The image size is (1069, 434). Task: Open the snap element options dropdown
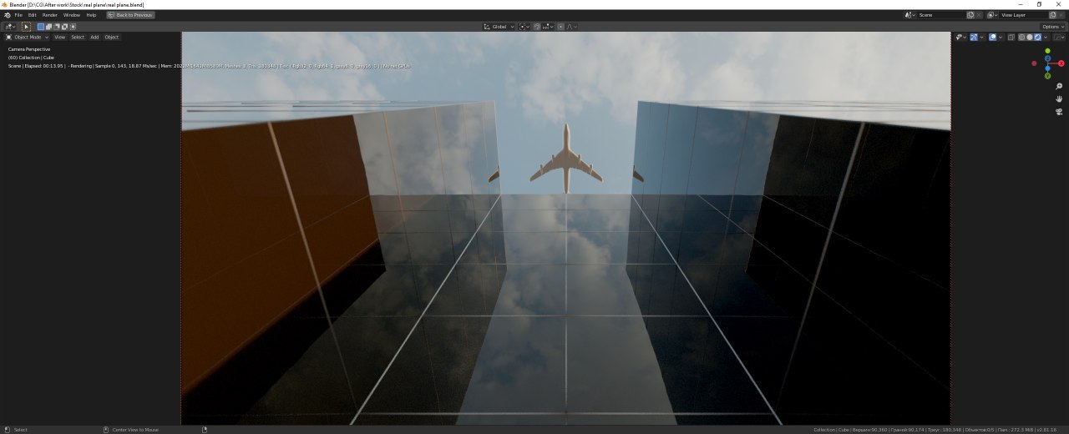tap(548, 27)
